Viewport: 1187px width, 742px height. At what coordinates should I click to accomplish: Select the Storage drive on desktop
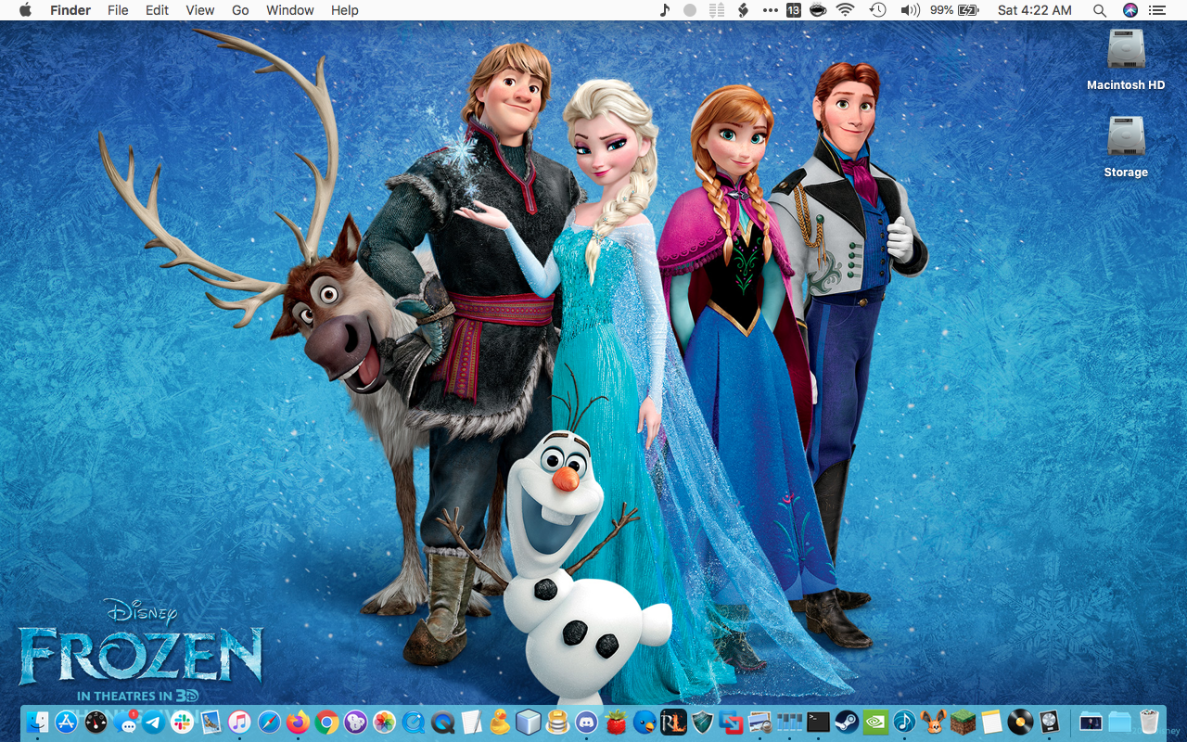click(x=1126, y=147)
